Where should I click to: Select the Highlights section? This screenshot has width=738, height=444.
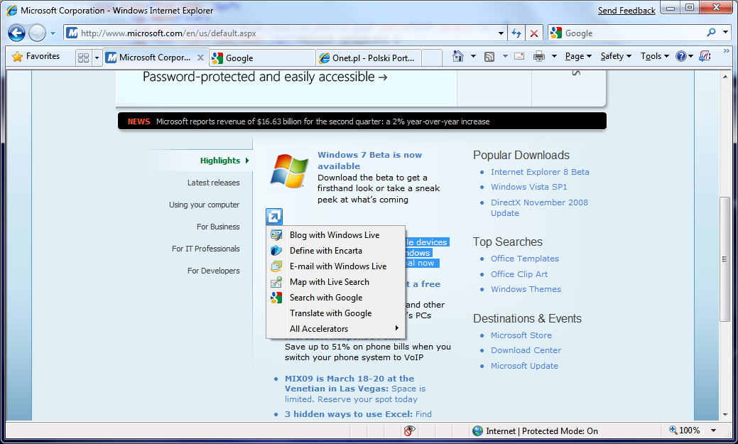pyautogui.click(x=220, y=161)
